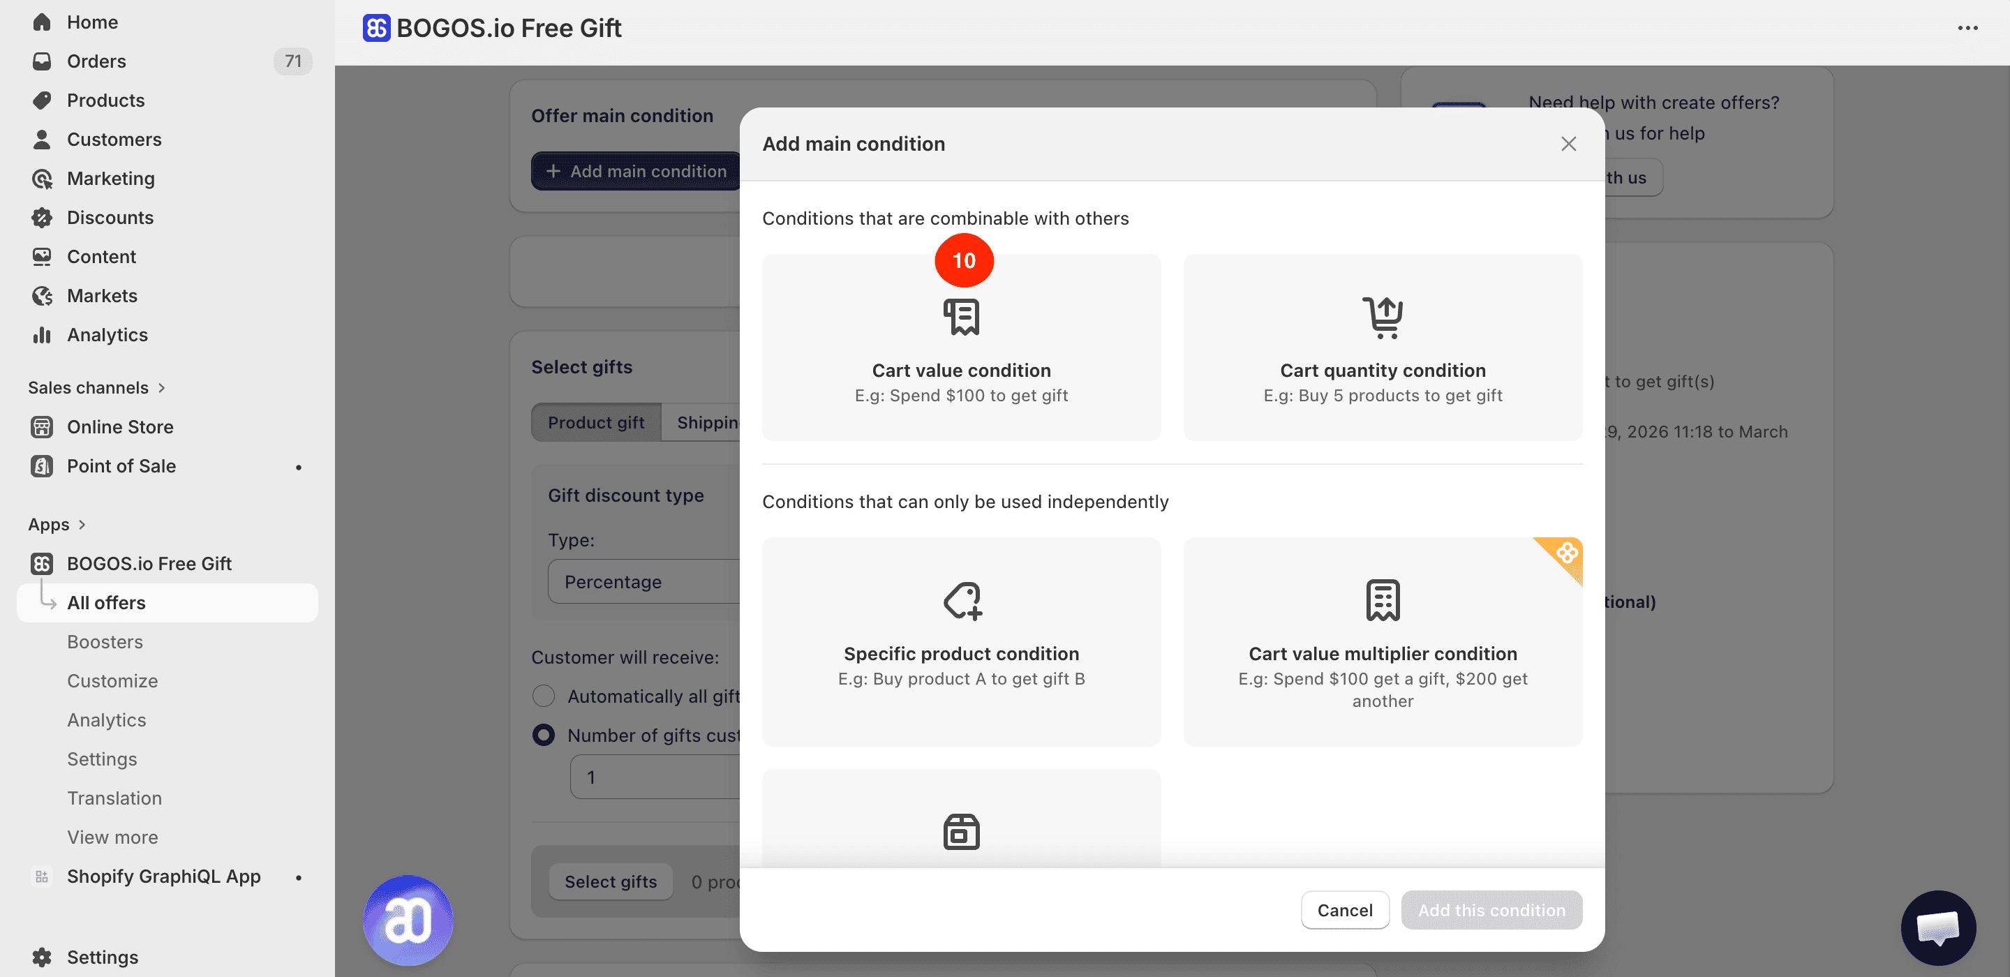Click the Discounts text label in sidebar
This screenshot has height=977, width=2010.
pos(110,217)
